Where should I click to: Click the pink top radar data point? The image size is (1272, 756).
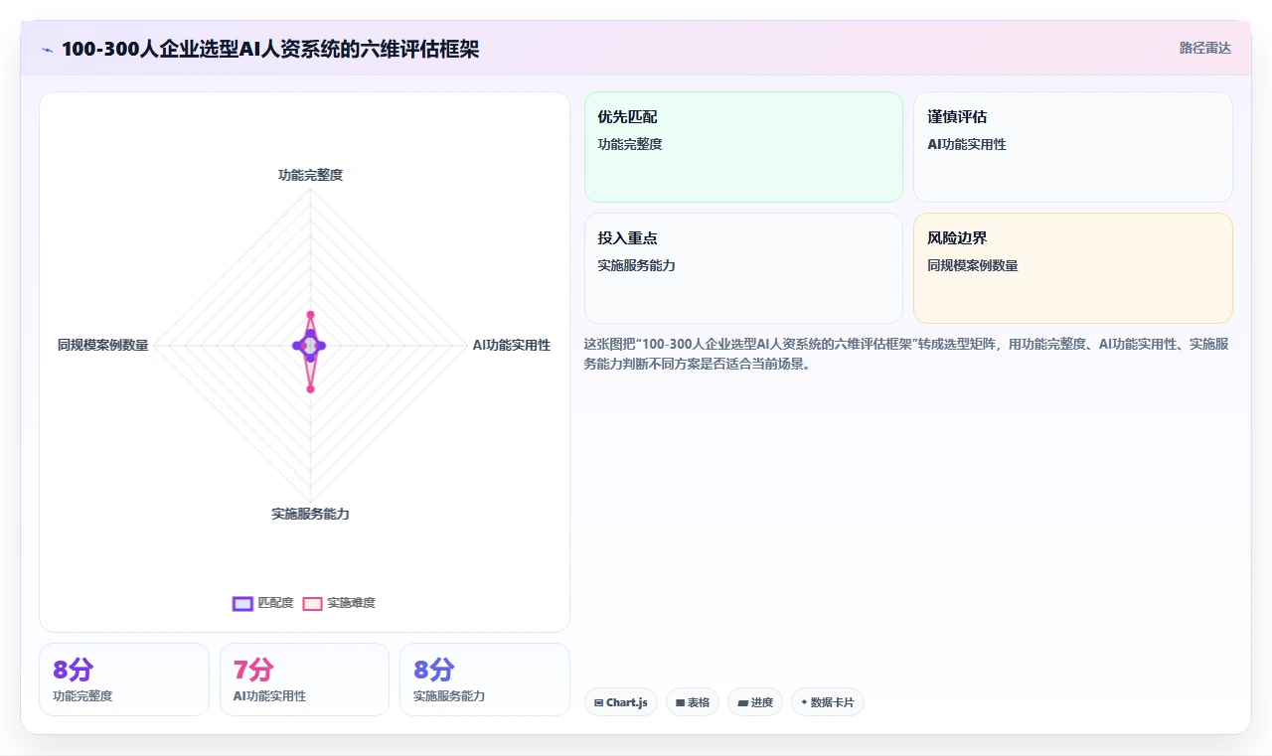point(310,314)
